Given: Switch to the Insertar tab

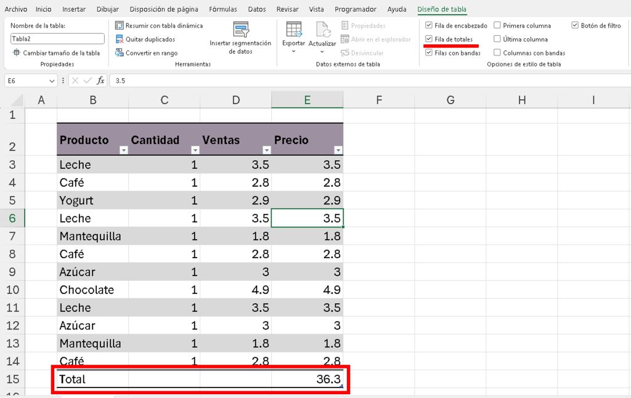Looking at the screenshot, I should [74, 9].
